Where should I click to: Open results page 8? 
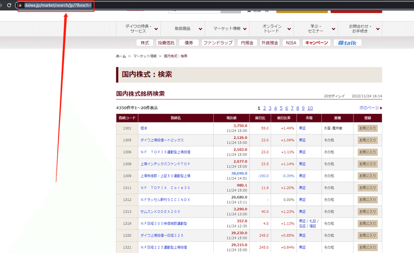pyautogui.click(x=298, y=108)
